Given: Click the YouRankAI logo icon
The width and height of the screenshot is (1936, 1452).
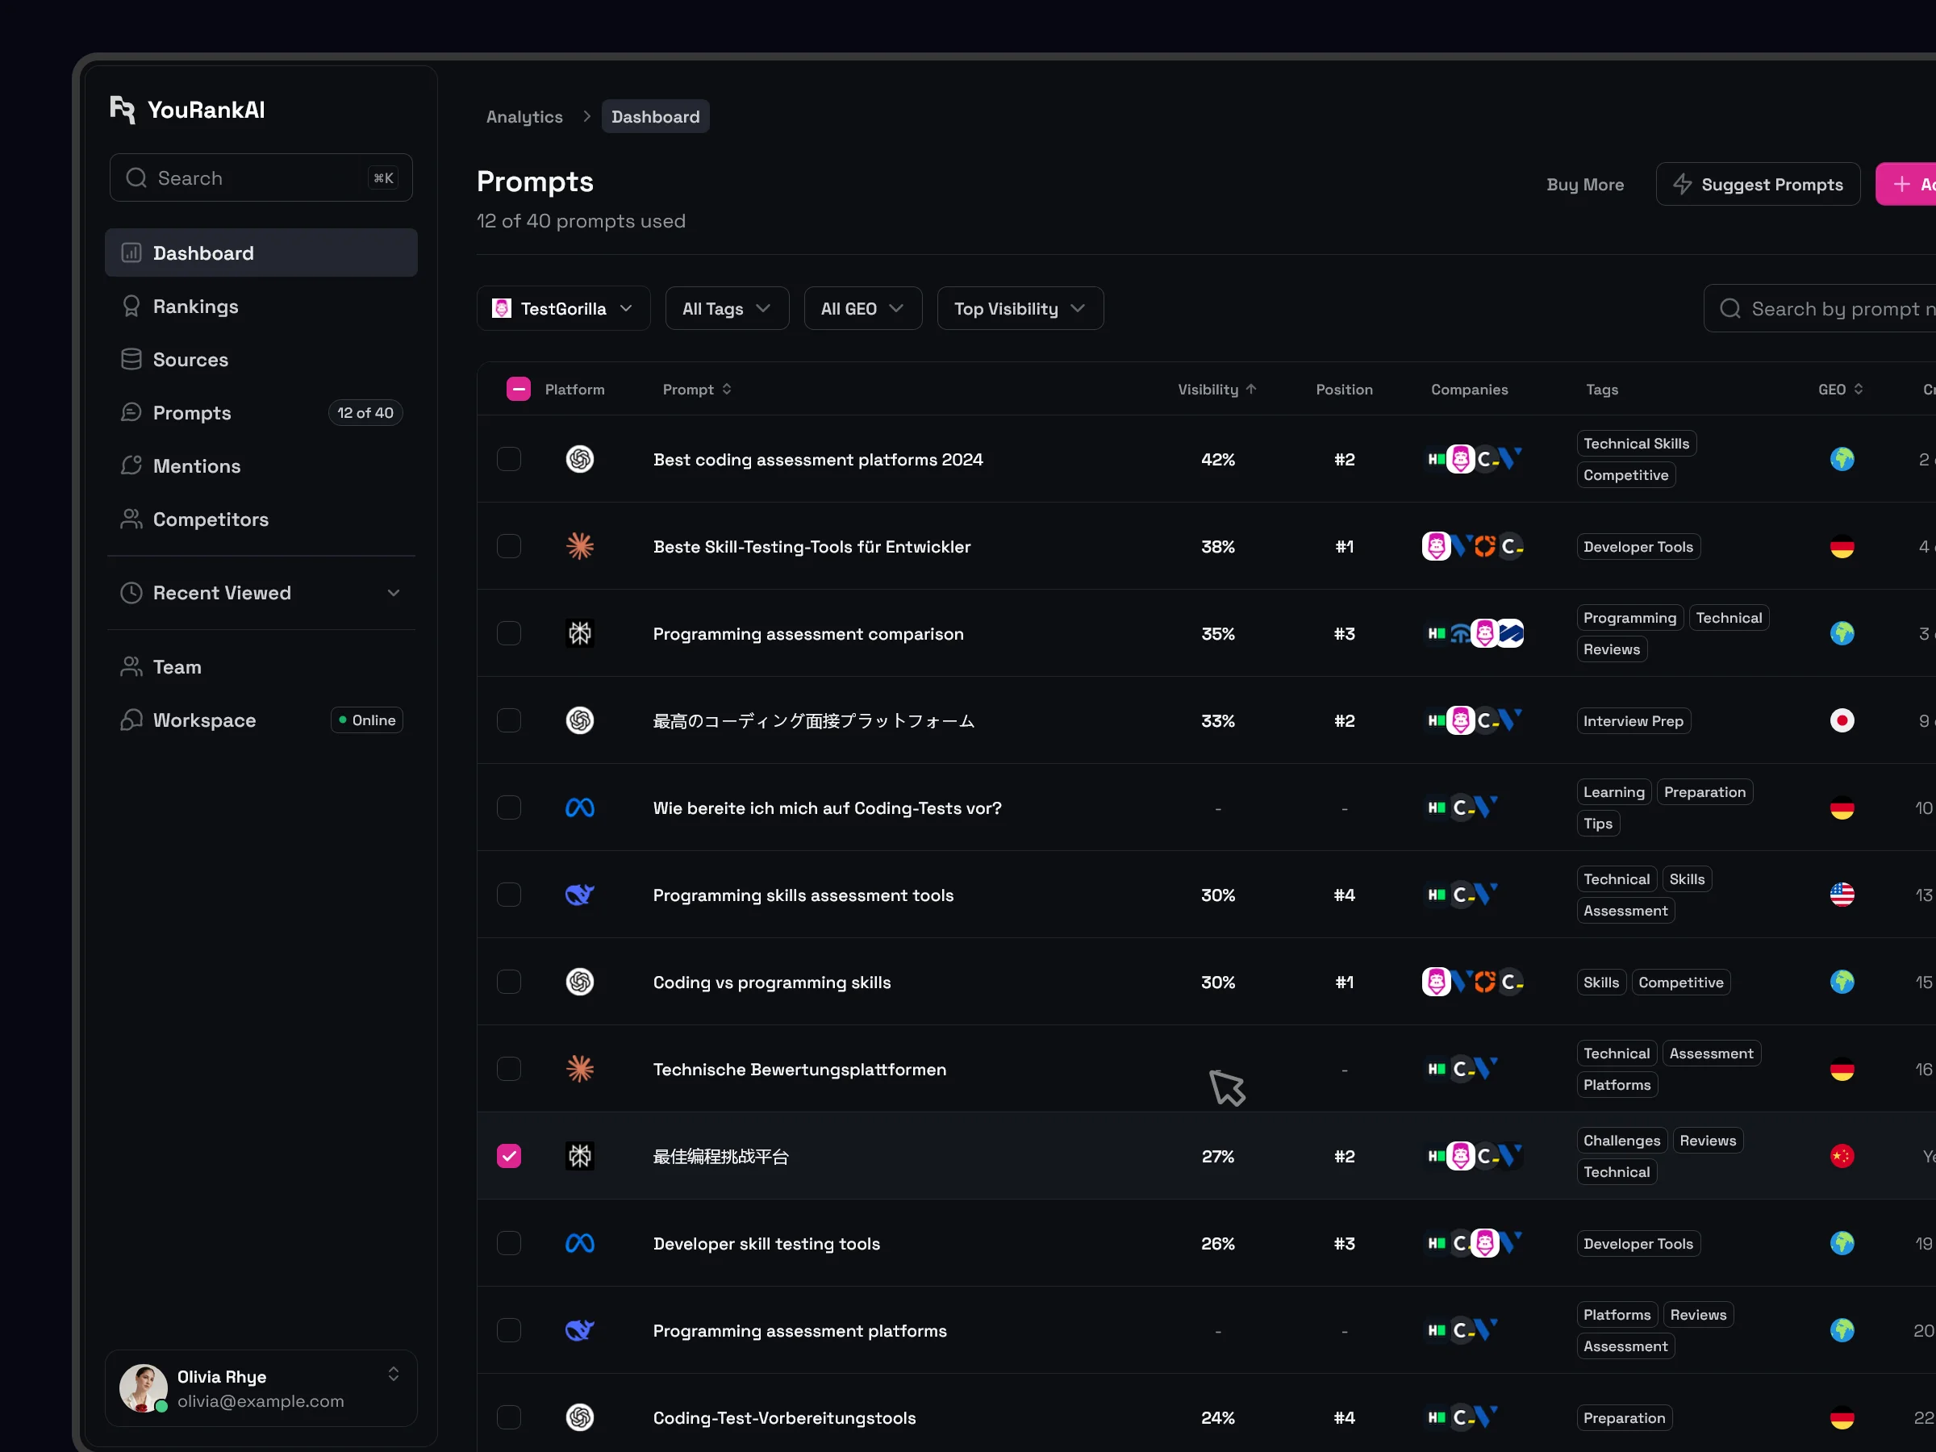Looking at the screenshot, I should coord(123,110).
